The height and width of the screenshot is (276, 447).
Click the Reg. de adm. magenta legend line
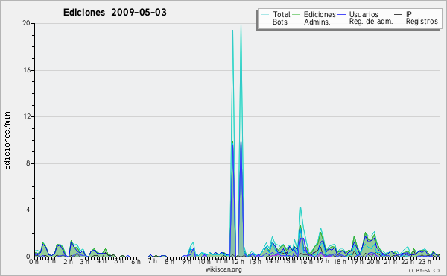[x=341, y=22]
